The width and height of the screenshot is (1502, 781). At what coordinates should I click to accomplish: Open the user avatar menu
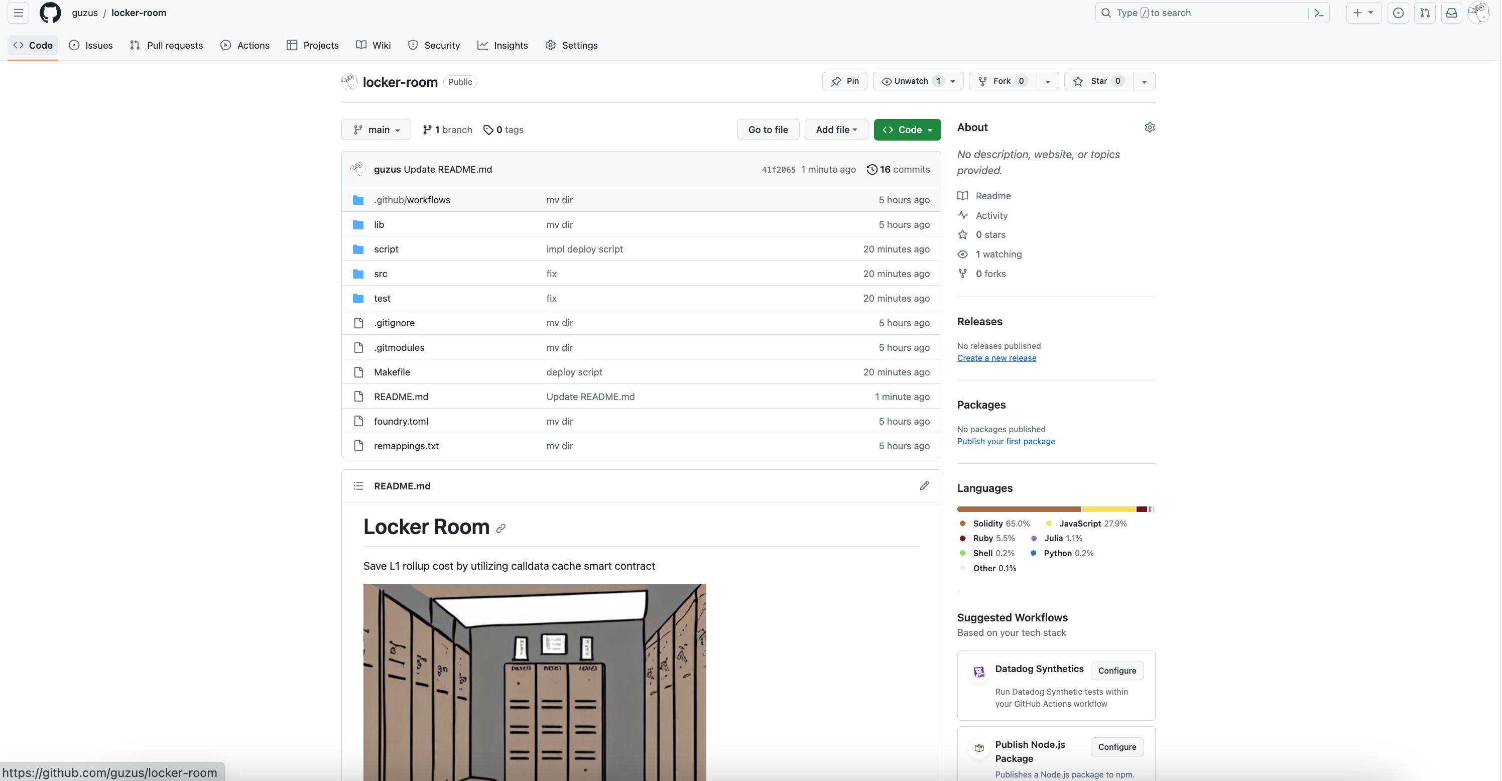[1479, 13]
